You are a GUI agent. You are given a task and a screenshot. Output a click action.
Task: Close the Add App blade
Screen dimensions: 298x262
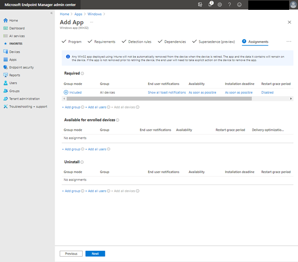click(289, 22)
